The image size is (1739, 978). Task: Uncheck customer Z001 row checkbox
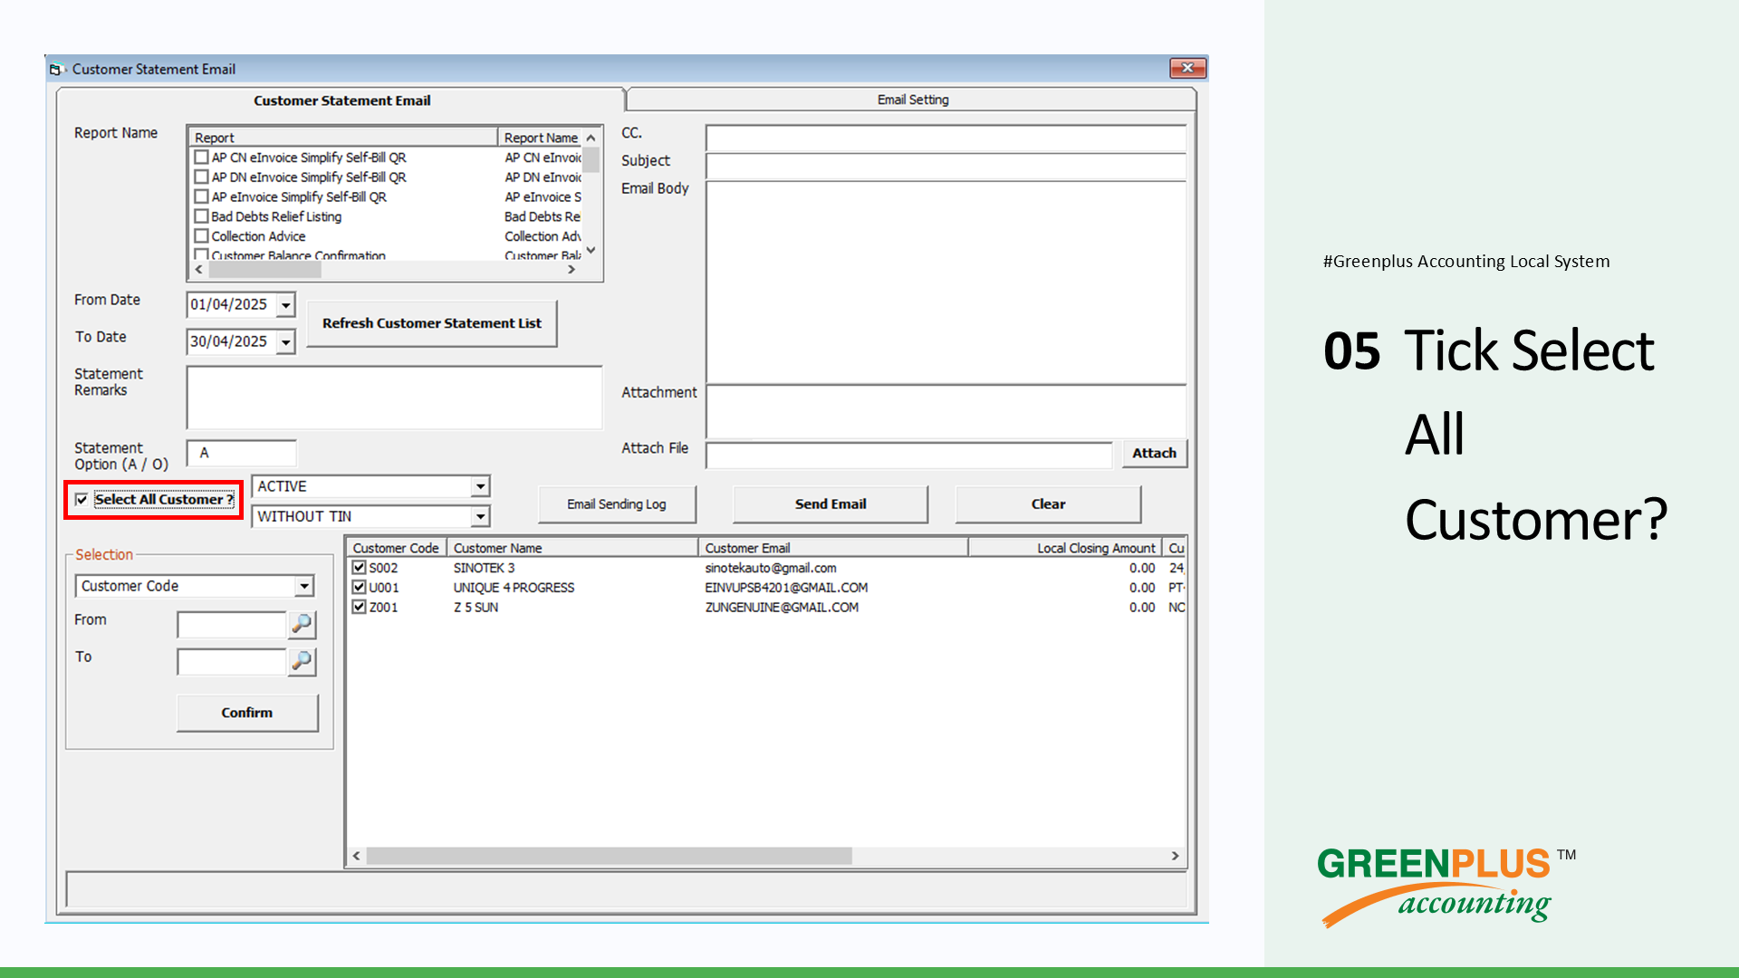point(359,608)
